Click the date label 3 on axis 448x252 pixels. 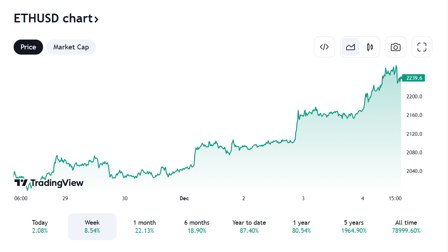(303, 198)
